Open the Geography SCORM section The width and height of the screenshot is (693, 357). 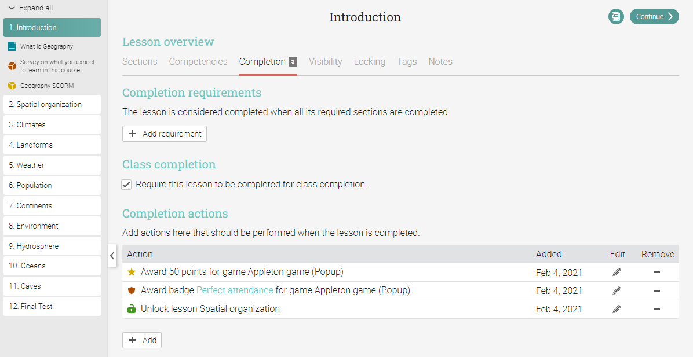[46, 86]
